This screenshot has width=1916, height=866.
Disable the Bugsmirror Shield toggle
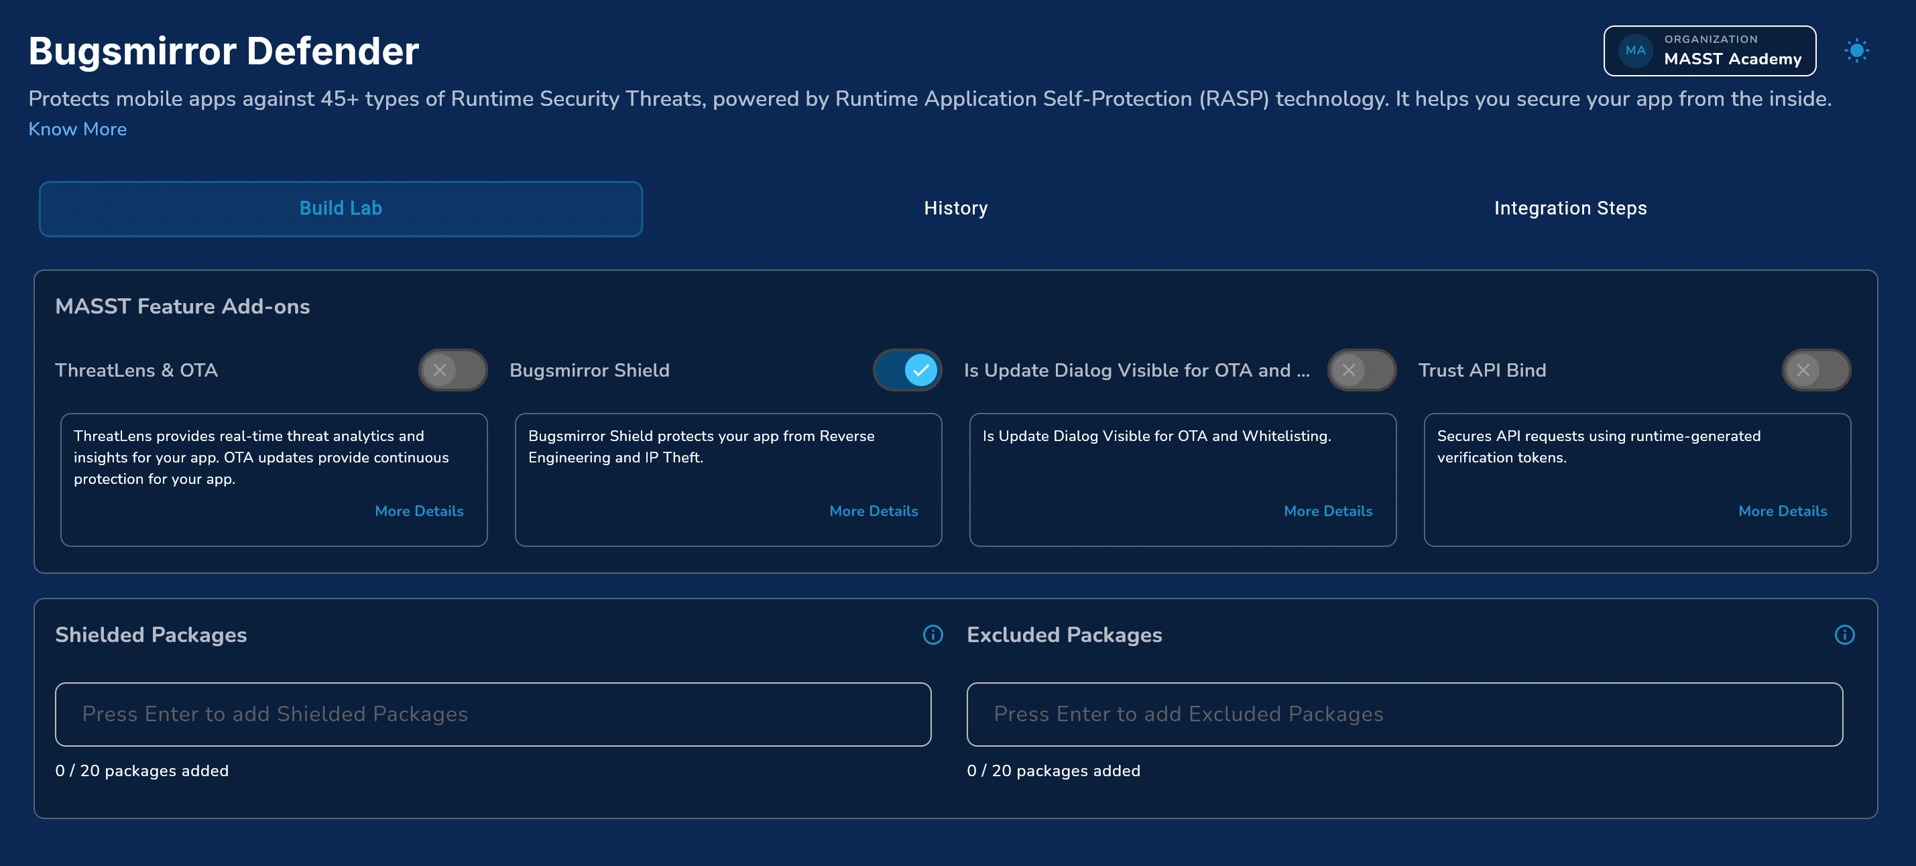908,370
